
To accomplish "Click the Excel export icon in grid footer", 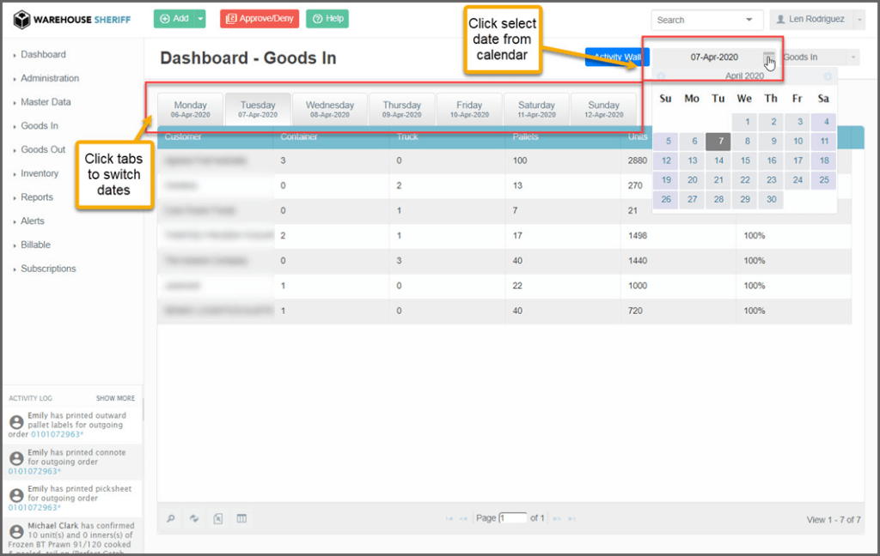I will pyautogui.click(x=218, y=518).
